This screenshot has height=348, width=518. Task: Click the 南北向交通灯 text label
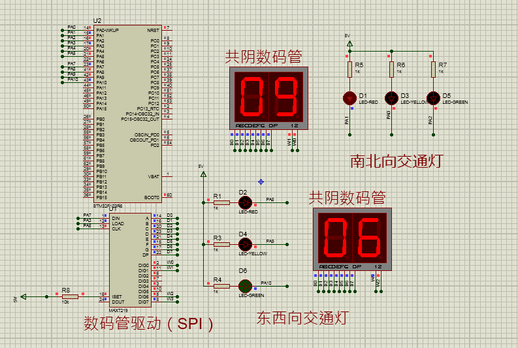tap(397, 161)
